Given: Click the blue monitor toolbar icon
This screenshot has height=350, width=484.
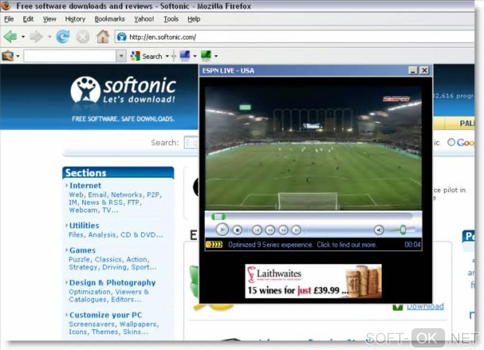Looking at the screenshot, I should tap(185, 56).
